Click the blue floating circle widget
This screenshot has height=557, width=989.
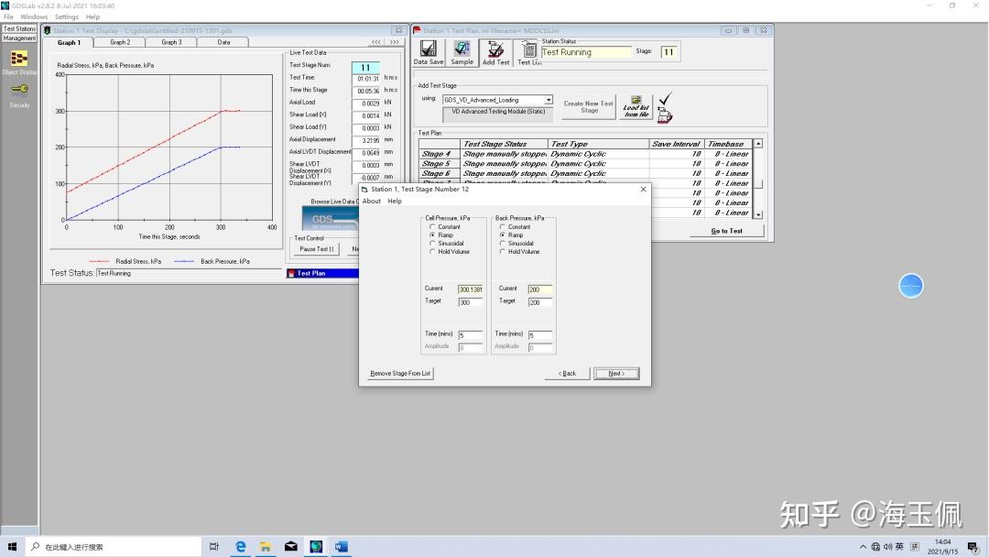pos(911,286)
